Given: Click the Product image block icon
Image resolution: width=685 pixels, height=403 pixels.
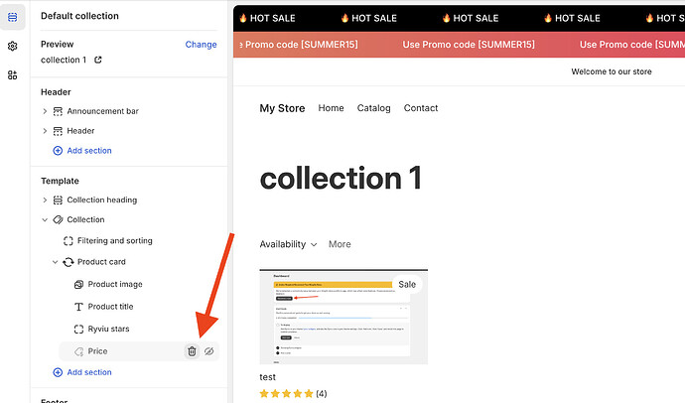Looking at the screenshot, I should pos(78,285).
